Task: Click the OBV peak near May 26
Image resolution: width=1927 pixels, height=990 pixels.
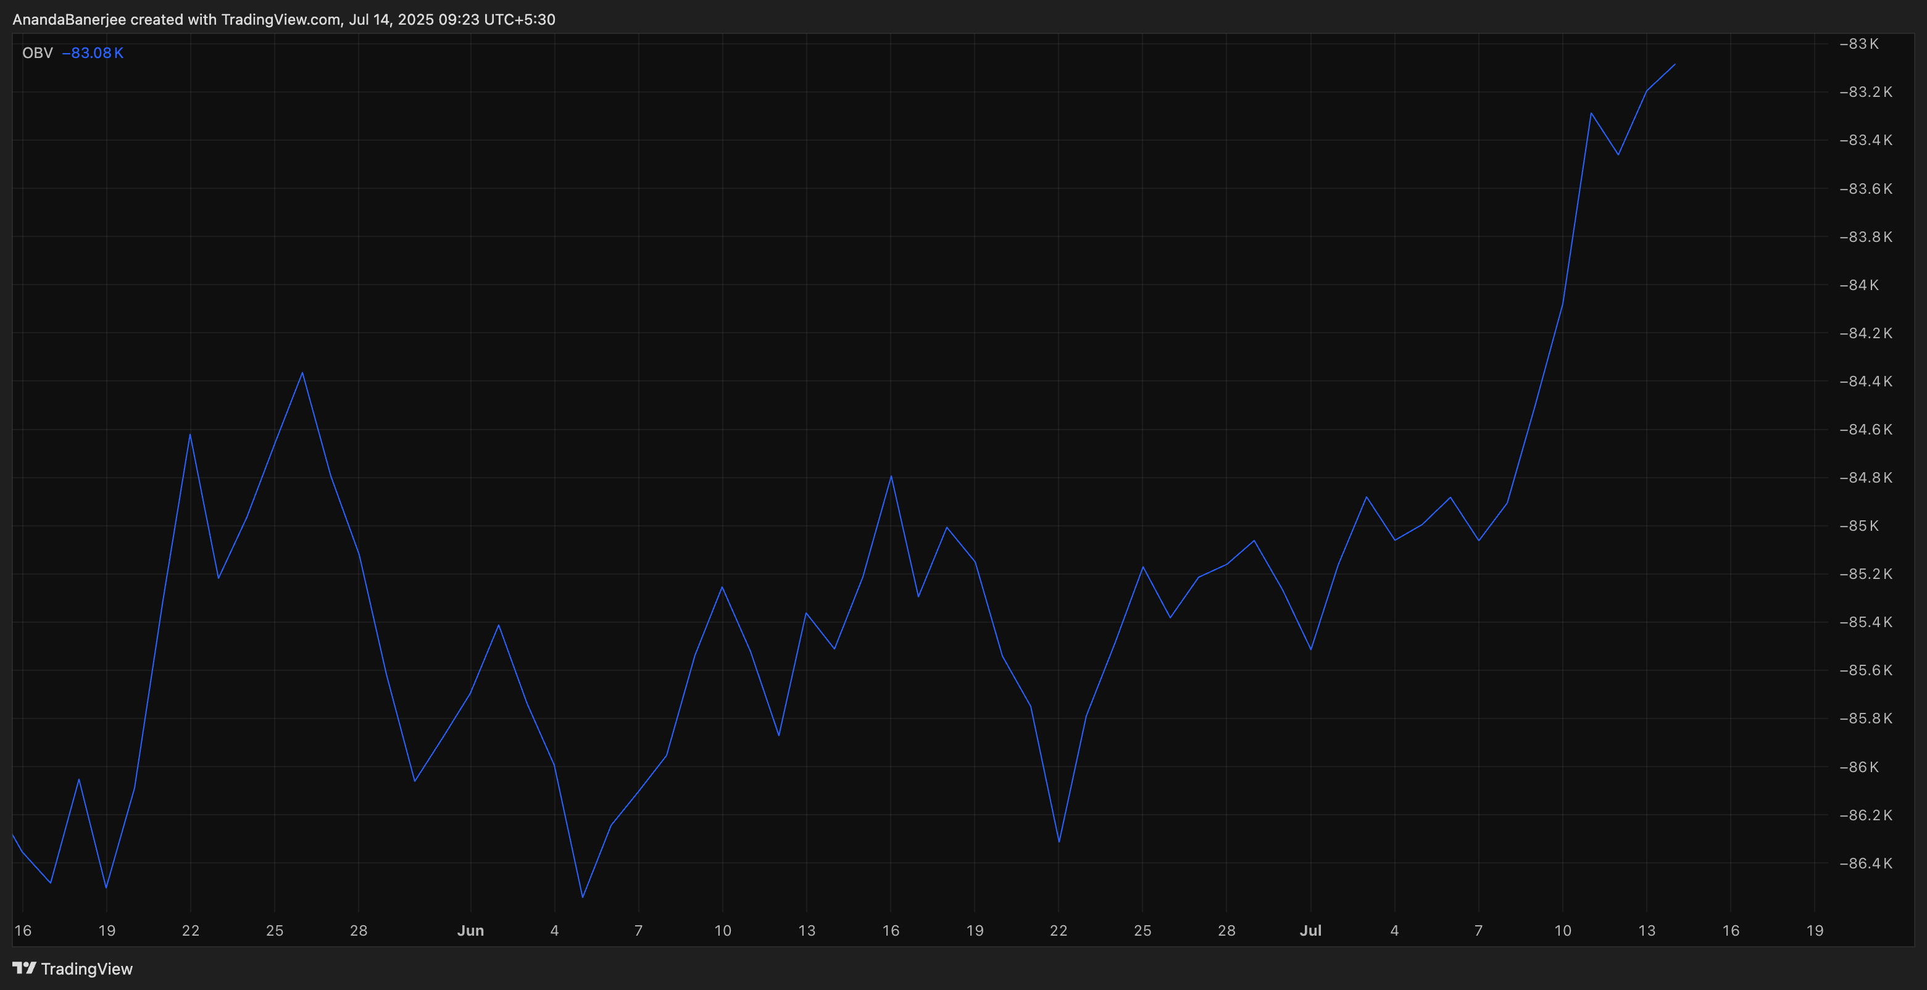Action: click(x=302, y=373)
